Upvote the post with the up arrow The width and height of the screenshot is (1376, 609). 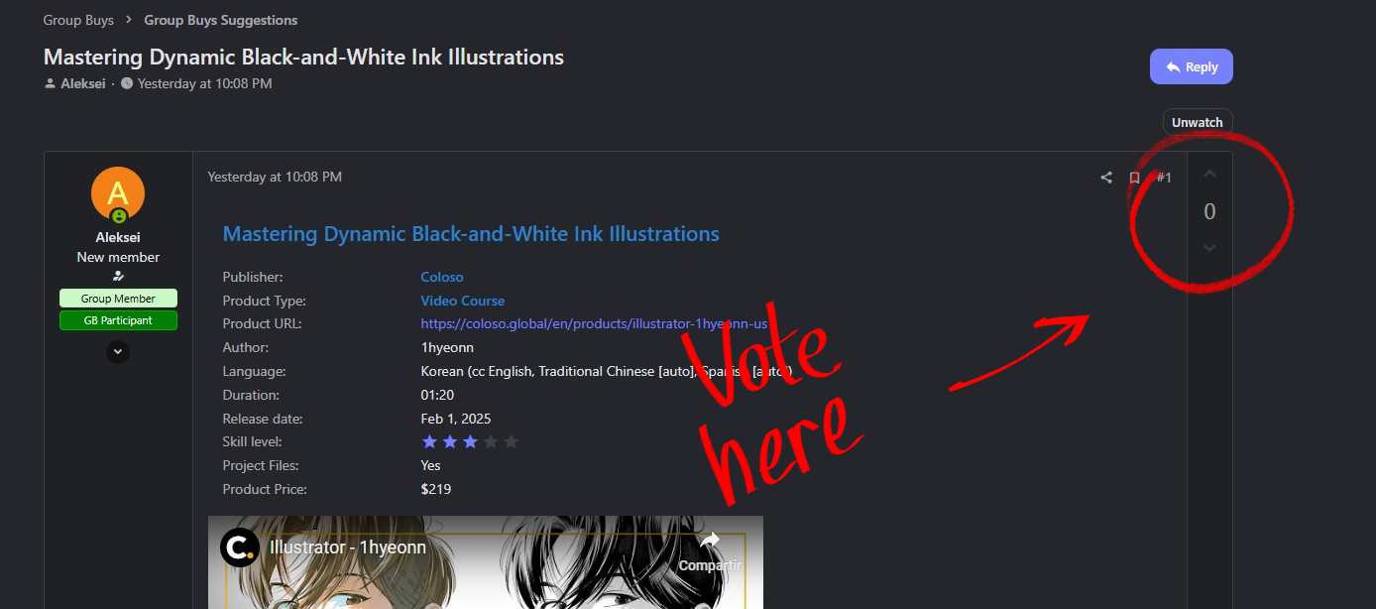click(x=1209, y=175)
